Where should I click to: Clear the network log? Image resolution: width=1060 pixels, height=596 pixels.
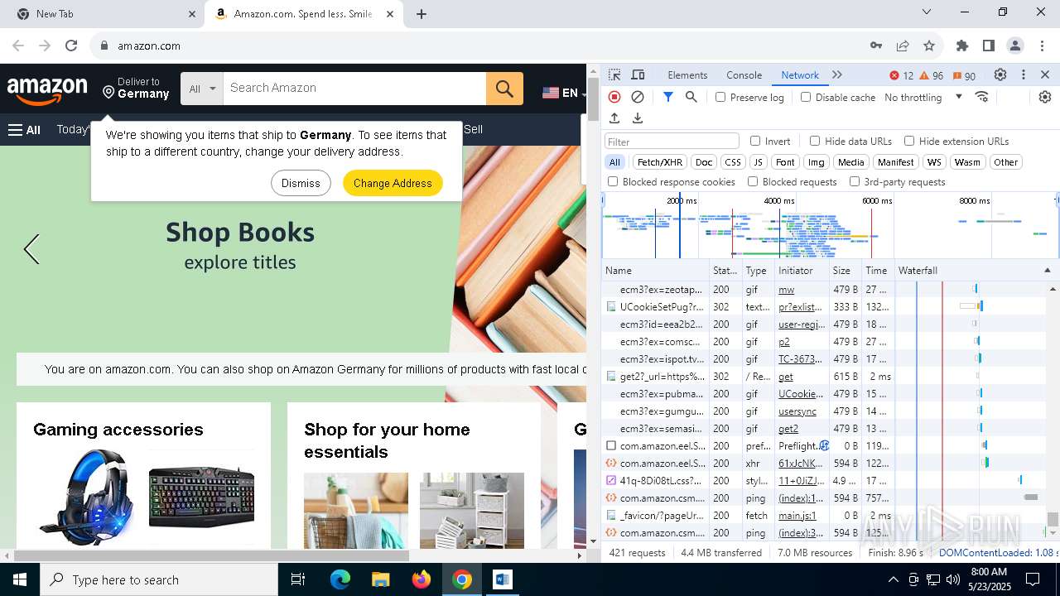(638, 97)
